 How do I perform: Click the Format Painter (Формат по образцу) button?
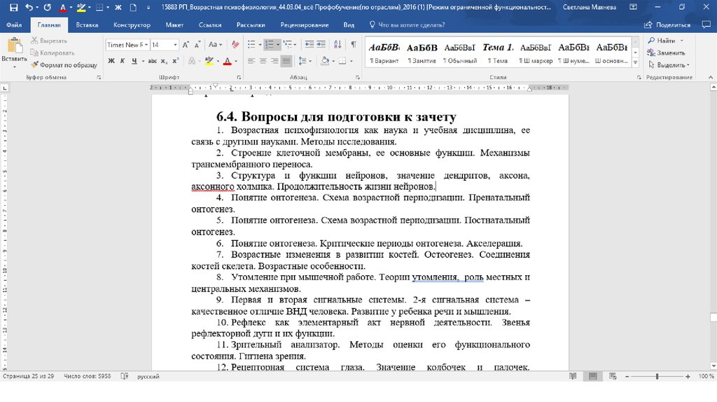pyautogui.click(x=64, y=64)
